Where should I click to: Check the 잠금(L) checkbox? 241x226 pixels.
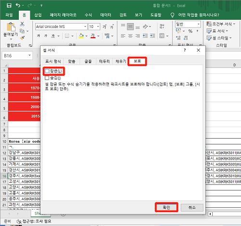click(47, 71)
